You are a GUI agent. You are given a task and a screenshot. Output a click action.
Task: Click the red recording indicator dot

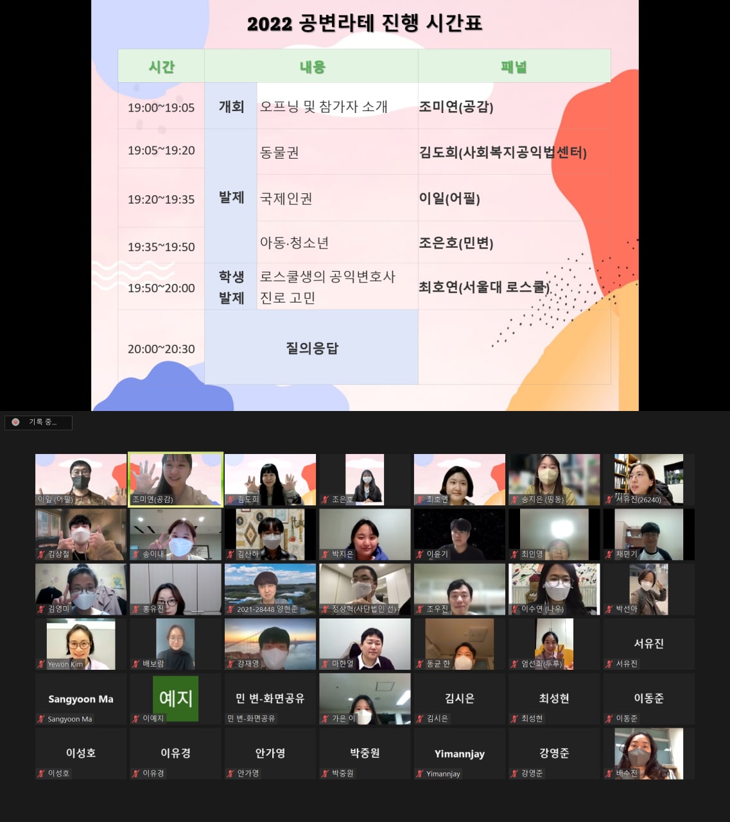(15, 422)
